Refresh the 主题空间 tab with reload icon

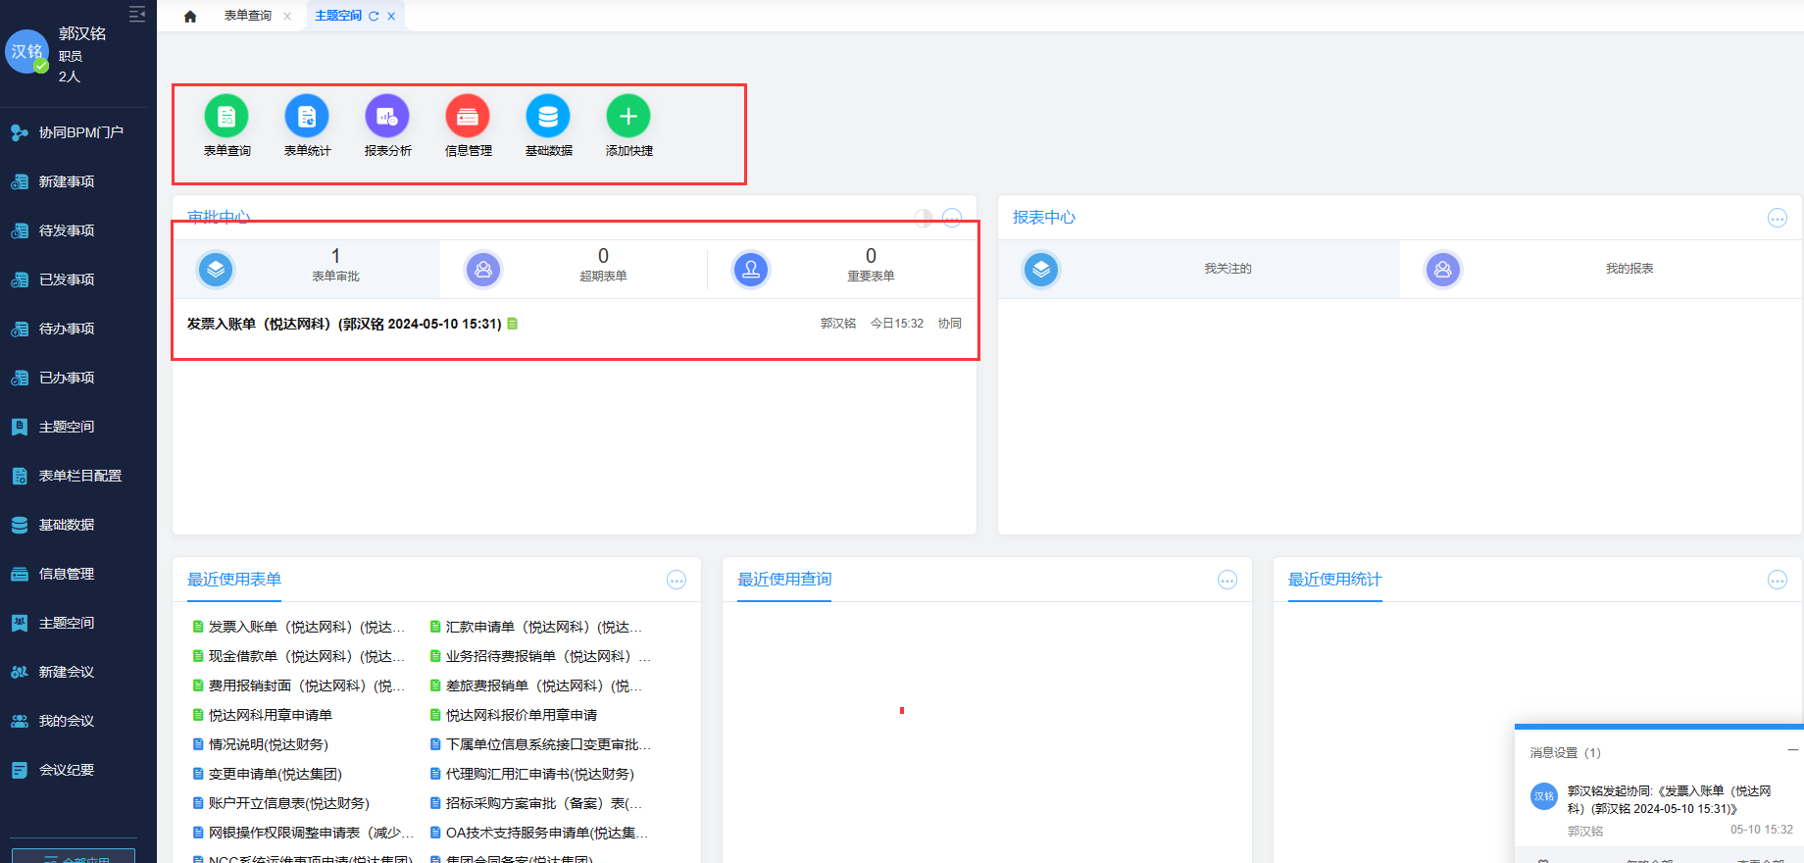[x=374, y=16]
